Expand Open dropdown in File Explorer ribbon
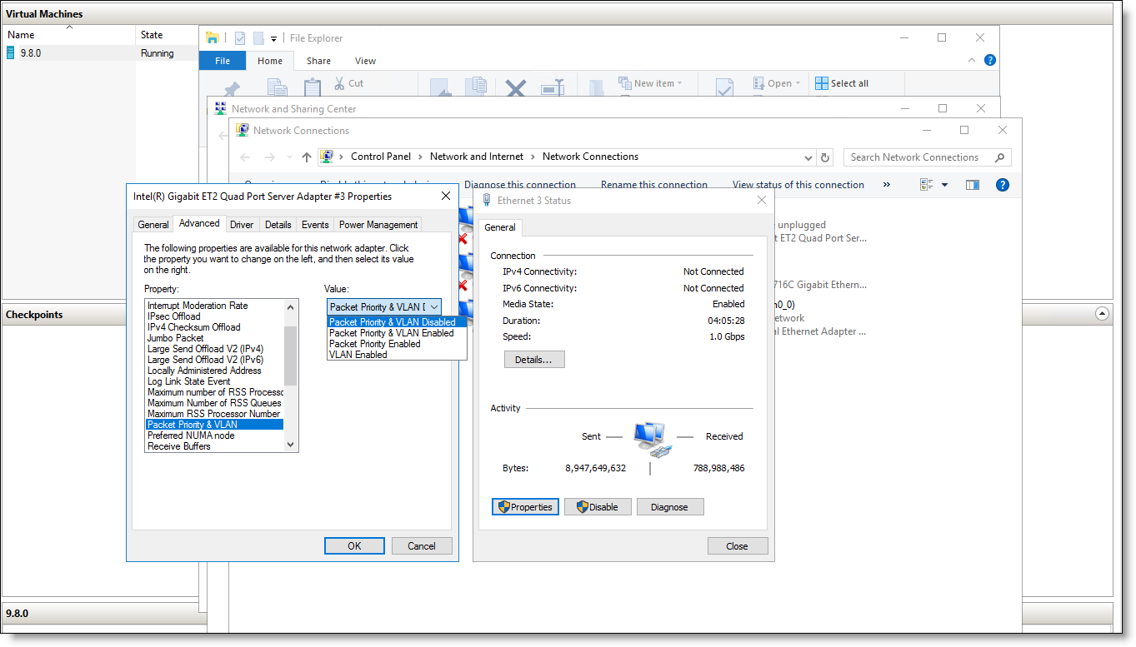The width and height of the screenshot is (1136, 647). (x=798, y=83)
